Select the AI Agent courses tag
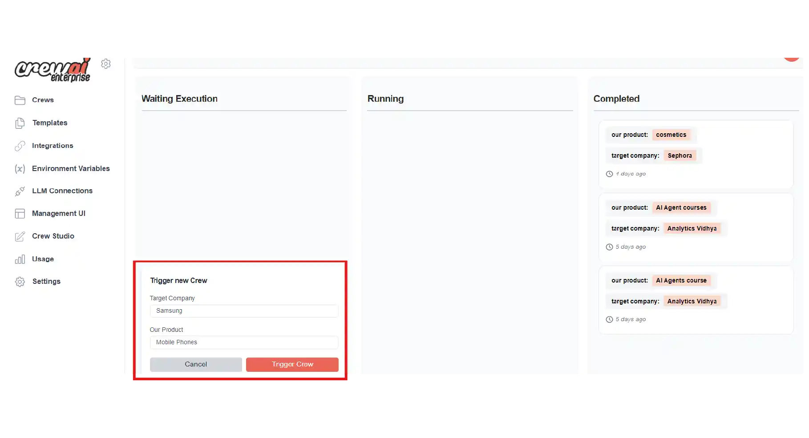Screen dimensions: 809x438 [x=681, y=207]
